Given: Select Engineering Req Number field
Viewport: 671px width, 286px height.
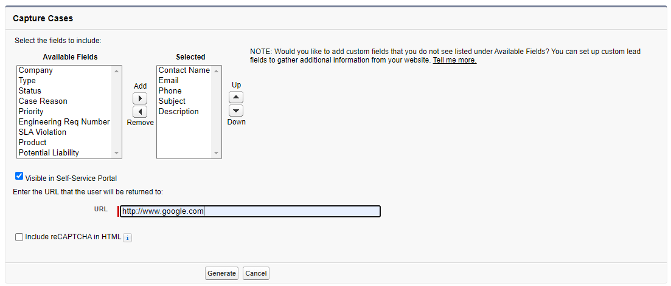Looking at the screenshot, I should tap(64, 122).
